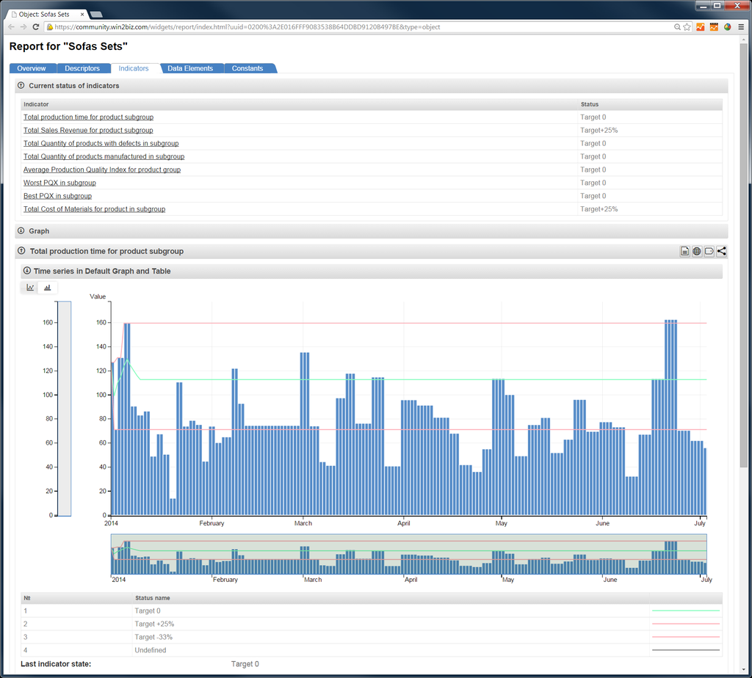This screenshot has height=678, width=752.
Task: Reload the page using the refresh icon
Action: pyautogui.click(x=35, y=26)
